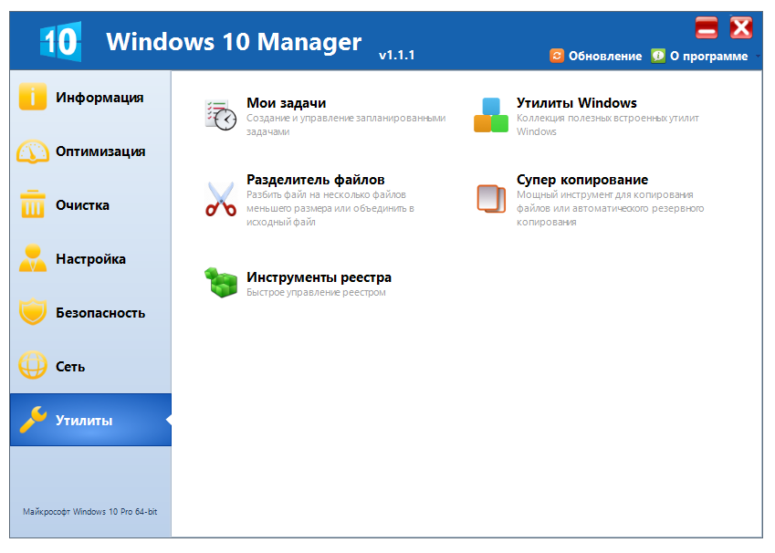Switch to the Оптимизация tab
This screenshot has height=553, width=775.
(90, 151)
